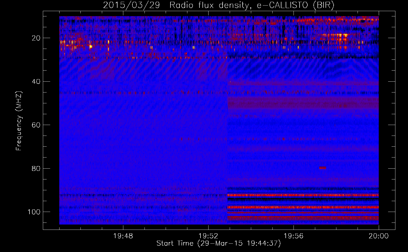This screenshot has width=408, height=252.
Task: Click the 19:56 time tick label
Action: click(294, 236)
